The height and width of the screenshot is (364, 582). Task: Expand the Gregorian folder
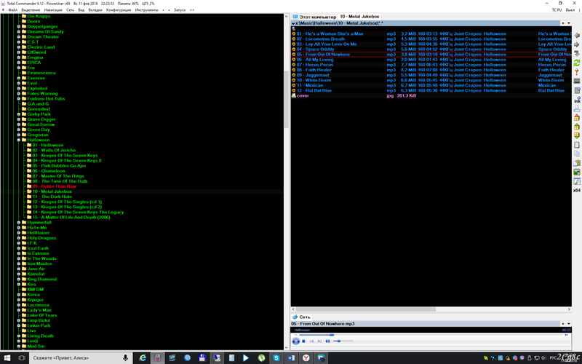click(19, 135)
